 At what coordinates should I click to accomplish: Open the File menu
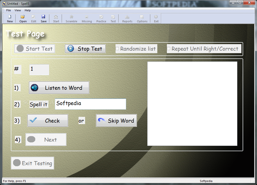pyautogui.click(x=9, y=10)
